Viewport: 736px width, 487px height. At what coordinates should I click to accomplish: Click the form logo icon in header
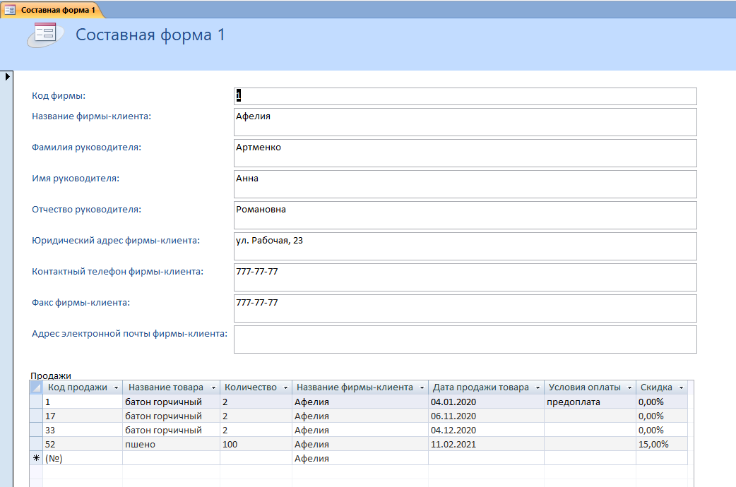pyautogui.click(x=44, y=35)
